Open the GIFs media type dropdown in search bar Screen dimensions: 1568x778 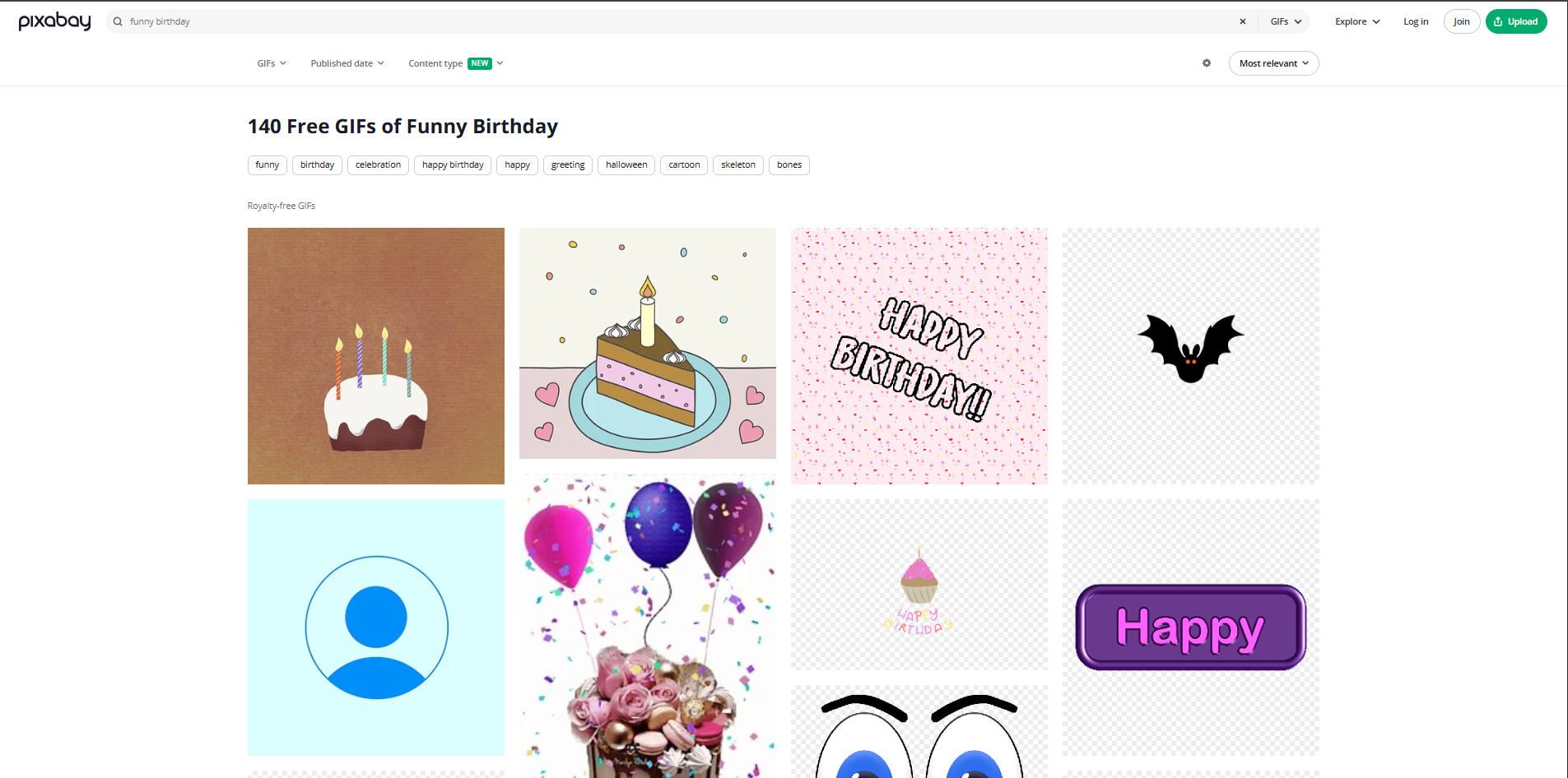1284,21
